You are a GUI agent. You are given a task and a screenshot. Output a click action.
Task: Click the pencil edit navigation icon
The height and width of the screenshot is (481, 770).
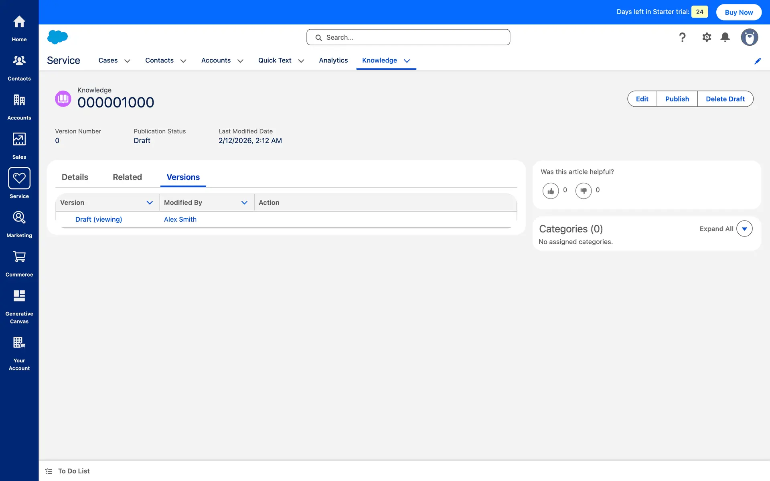pos(757,61)
